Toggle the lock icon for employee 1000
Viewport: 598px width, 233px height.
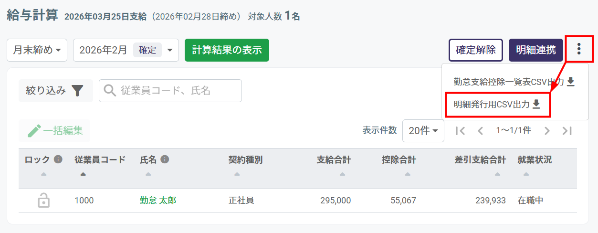point(43,201)
